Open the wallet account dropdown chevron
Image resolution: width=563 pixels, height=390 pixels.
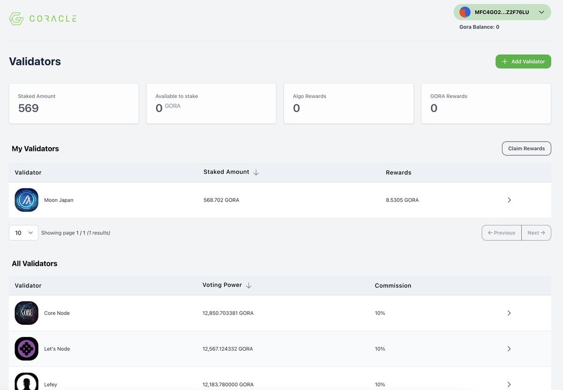pyautogui.click(x=541, y=12)
